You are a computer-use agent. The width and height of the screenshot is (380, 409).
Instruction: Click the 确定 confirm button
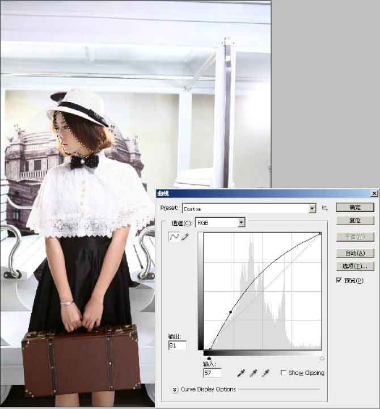point(355,208)
